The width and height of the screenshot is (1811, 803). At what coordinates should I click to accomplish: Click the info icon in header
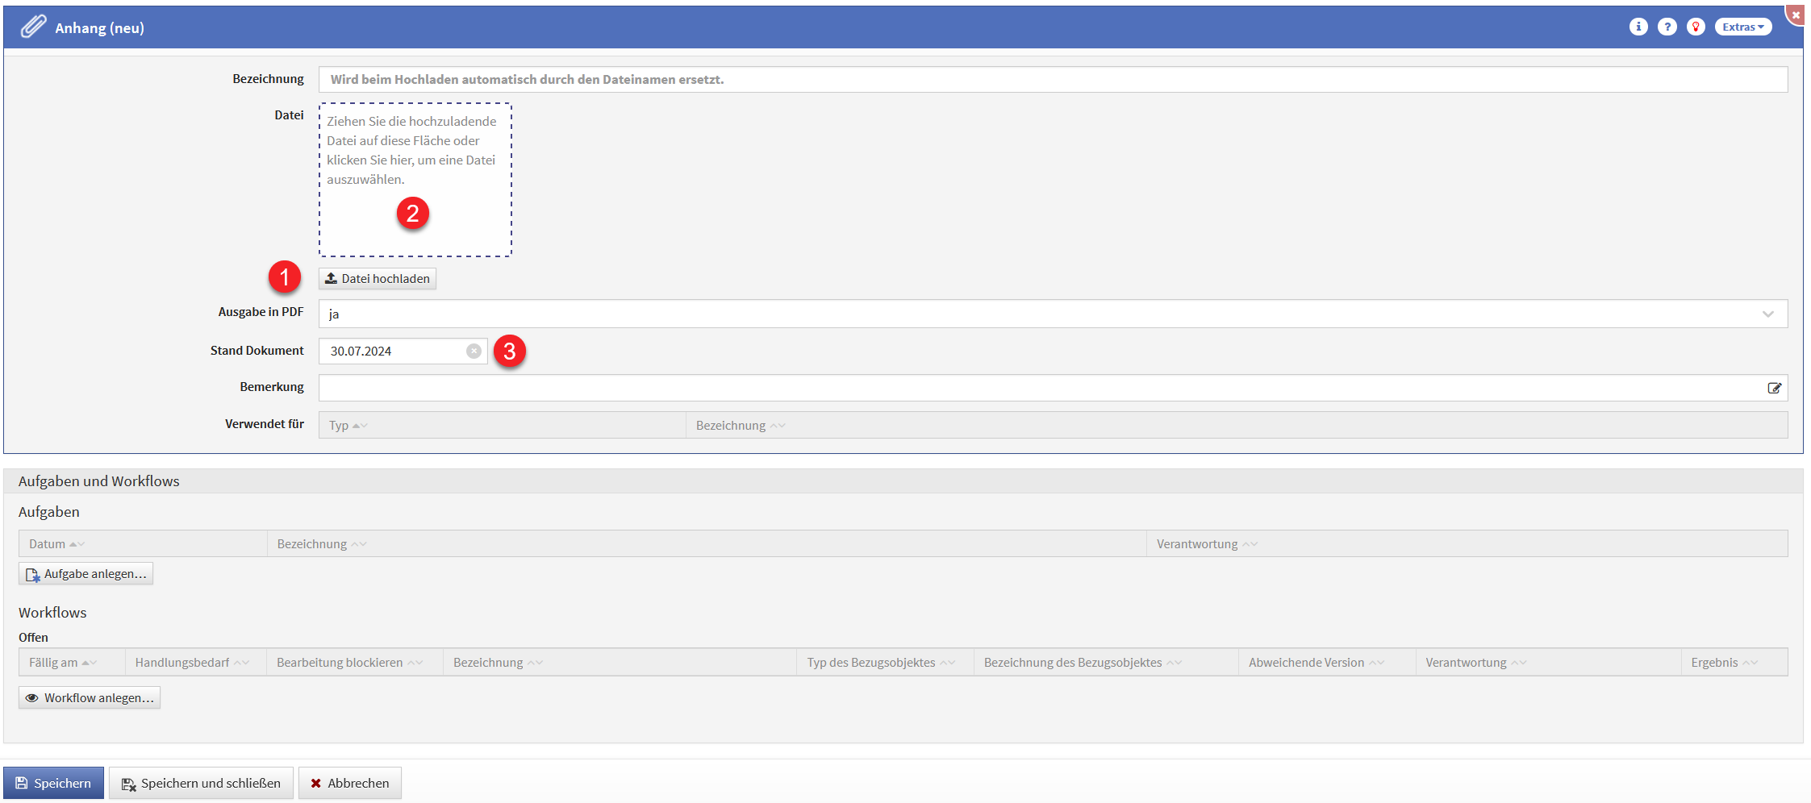click(x=1638, y=27)
